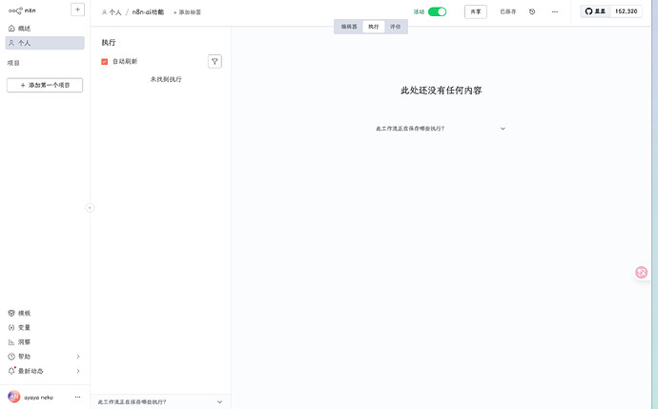Open 模板 templates page
Viewport: 658px width, 409px height.
point(45,313)
